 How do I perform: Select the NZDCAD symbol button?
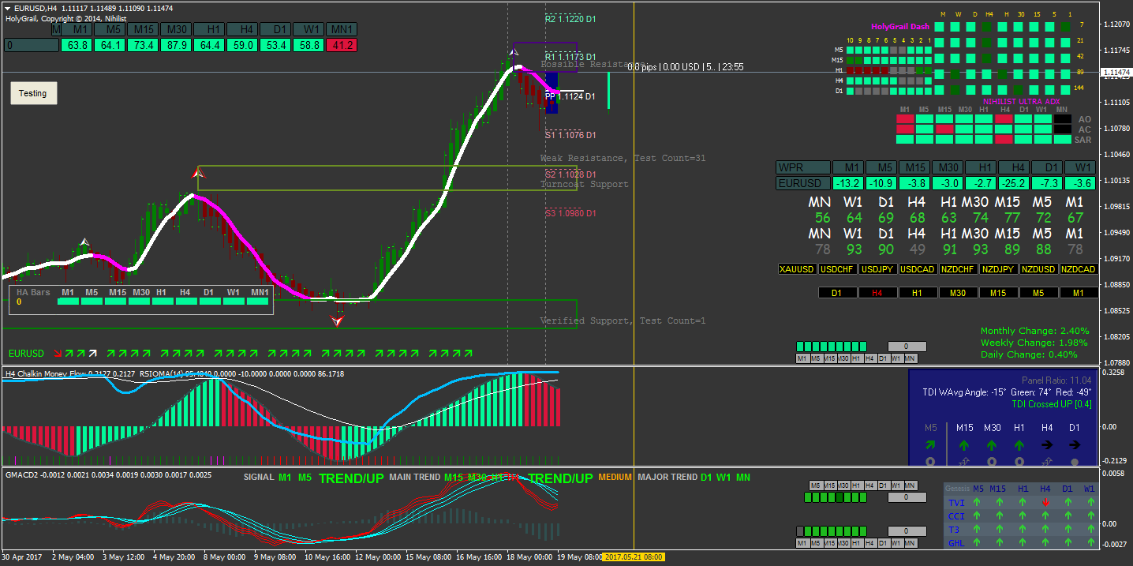click(1079, 269)
